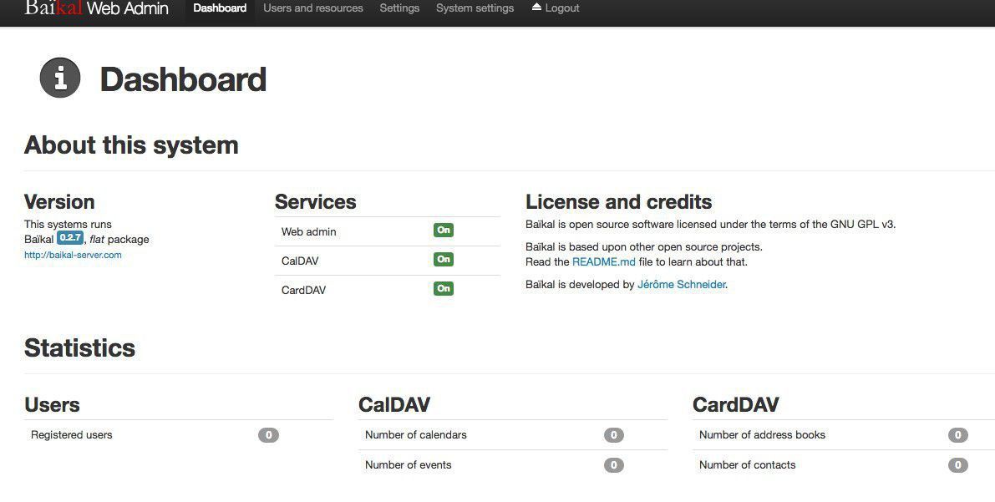
Task: Click the Dashboard info icon
Action: (x=60, y=79)
